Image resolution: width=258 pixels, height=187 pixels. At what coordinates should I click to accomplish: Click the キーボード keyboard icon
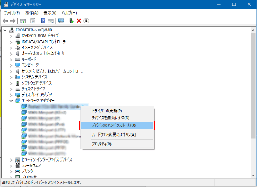tap(18, 59)
